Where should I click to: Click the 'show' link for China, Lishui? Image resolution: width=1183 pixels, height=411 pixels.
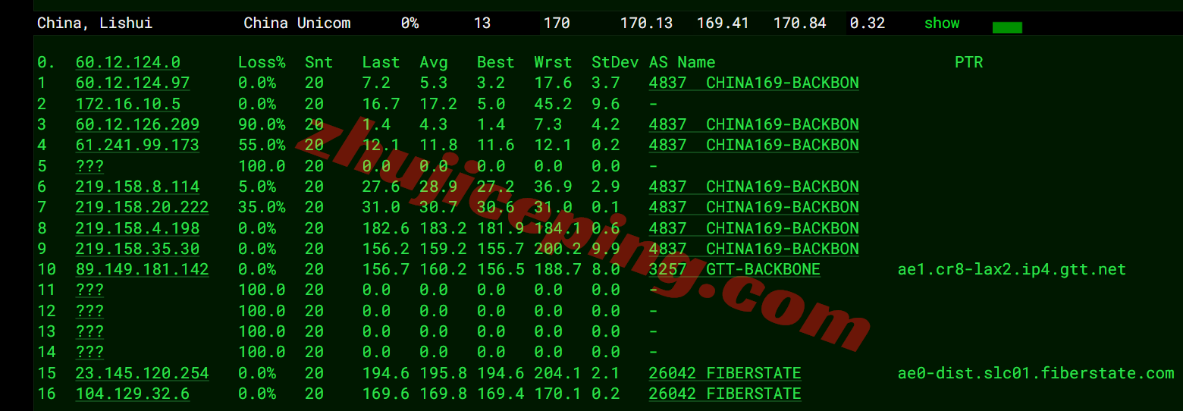coord(942,24)
